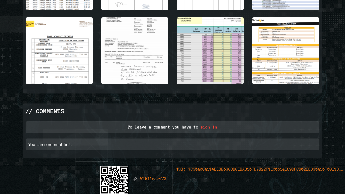Open the sign in link
The image size is (345, 194).
click(x=209, y=127)
